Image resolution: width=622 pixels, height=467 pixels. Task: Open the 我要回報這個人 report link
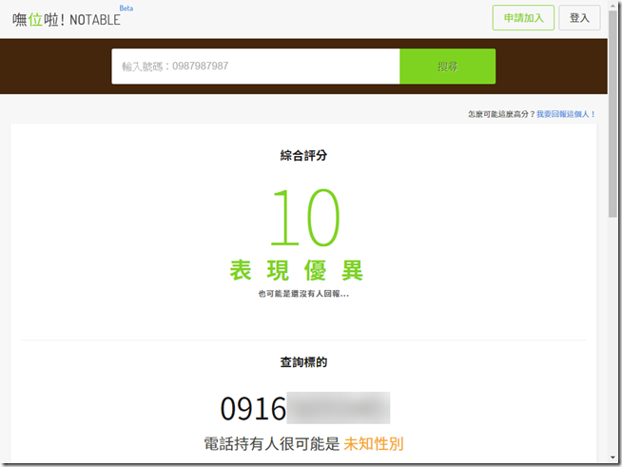tap(566, 114)
